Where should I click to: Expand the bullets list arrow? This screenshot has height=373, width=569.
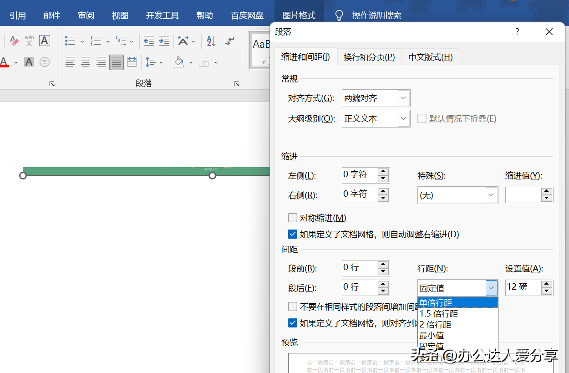pos(82,41)
